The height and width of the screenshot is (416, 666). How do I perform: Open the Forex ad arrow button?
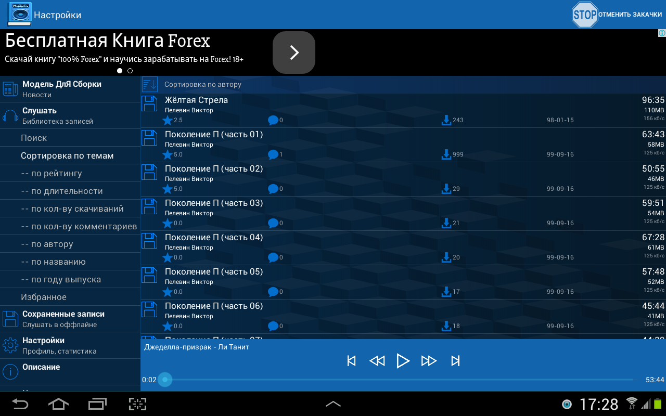[x=294, y=52]
